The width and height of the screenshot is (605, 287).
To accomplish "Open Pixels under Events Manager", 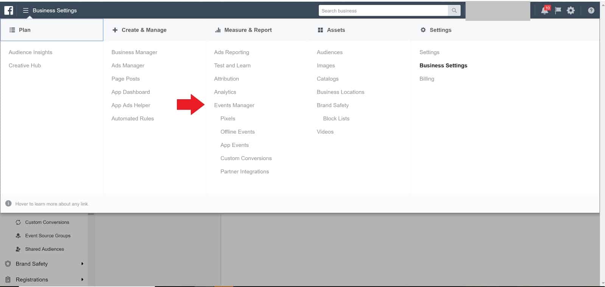I will [x=228, y=118].
